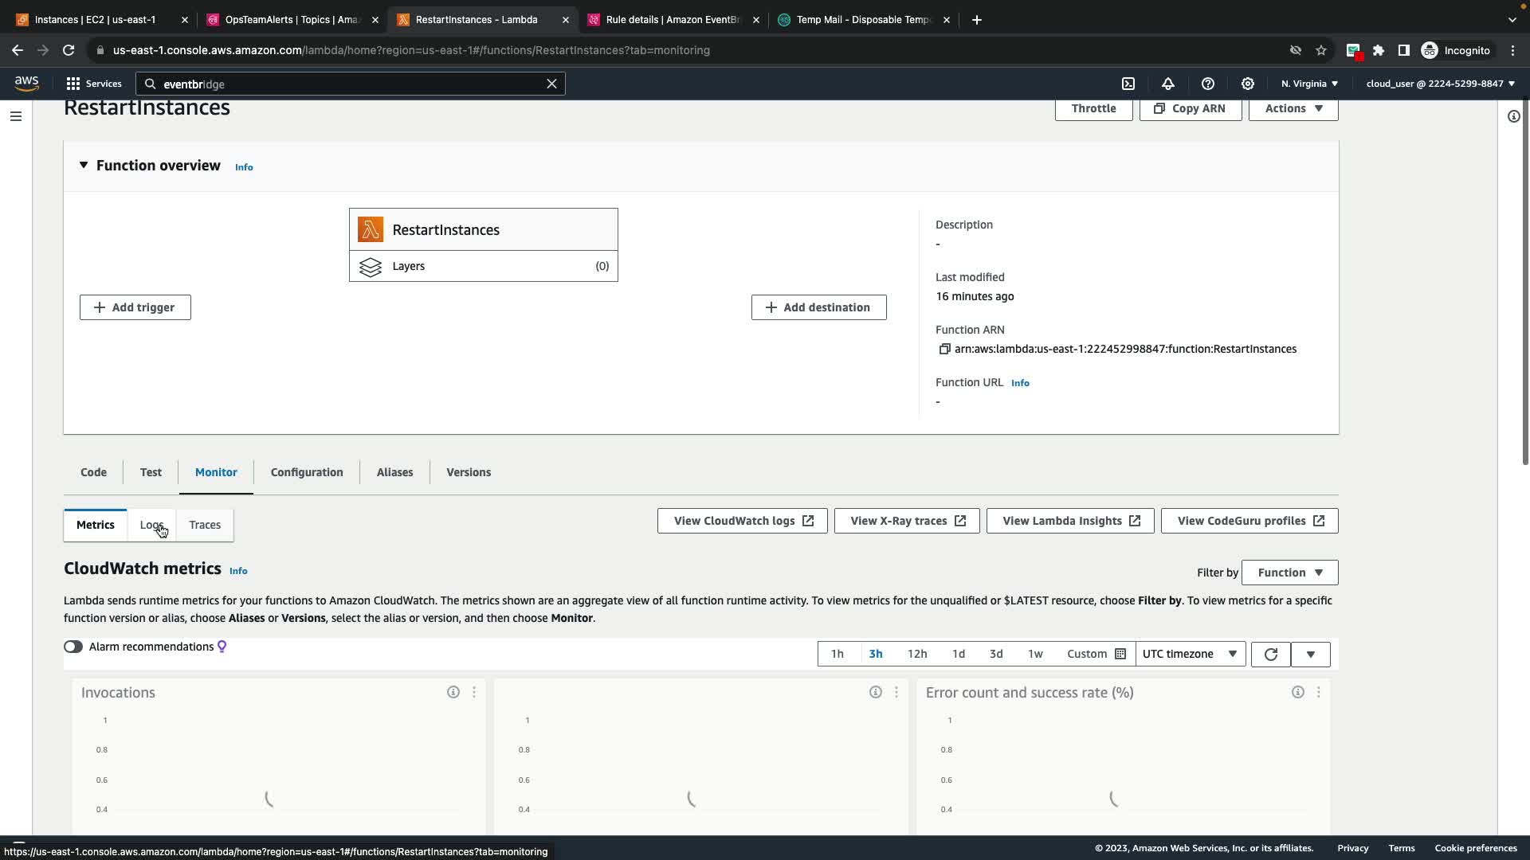Open the AWS help question mark icon
The image size is (1530, 860).
1208,84
